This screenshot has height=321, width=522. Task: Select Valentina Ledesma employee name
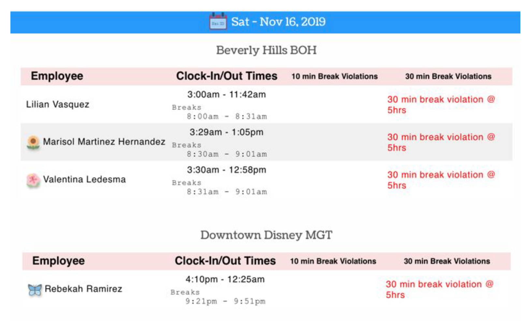[84, 179]
